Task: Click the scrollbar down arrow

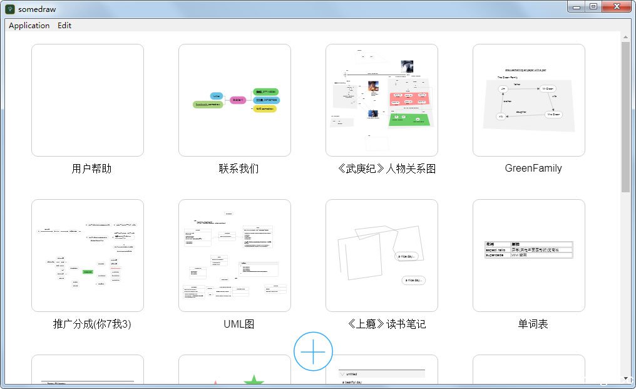Action: click(626, 378)
